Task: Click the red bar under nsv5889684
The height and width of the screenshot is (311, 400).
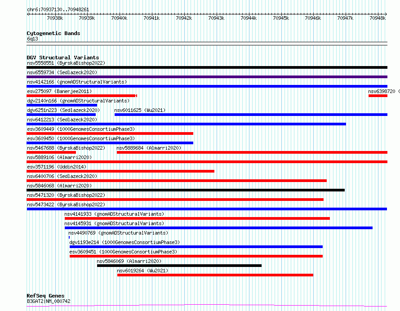Action: tap(252, 152)
